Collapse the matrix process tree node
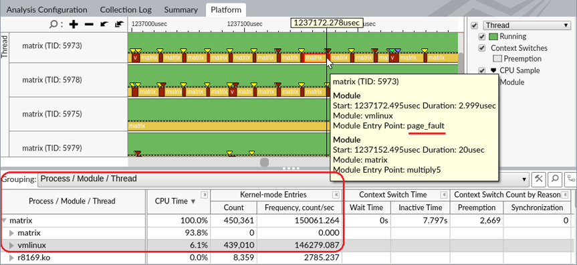 (x=4, y=221)
